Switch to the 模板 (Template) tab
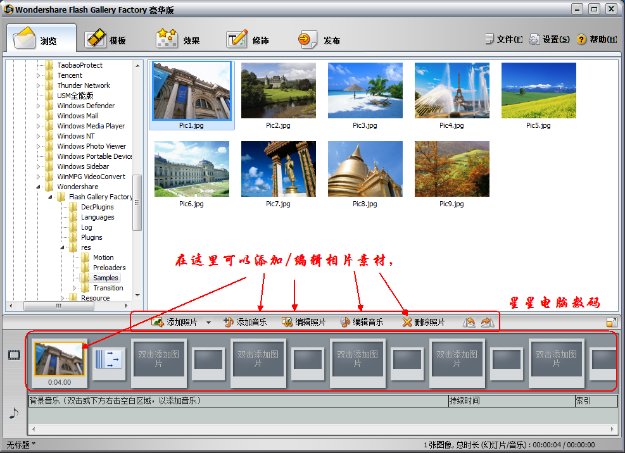 click(106, 39)
